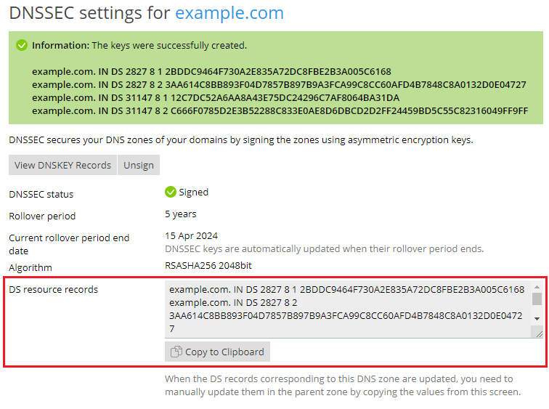Click the DS 31147 8 1 record in green banner
Screen dimensions: 549x409
[216, 97]
